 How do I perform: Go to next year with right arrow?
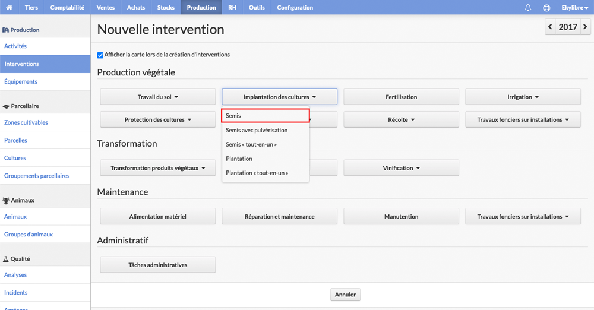coord(585,27)
